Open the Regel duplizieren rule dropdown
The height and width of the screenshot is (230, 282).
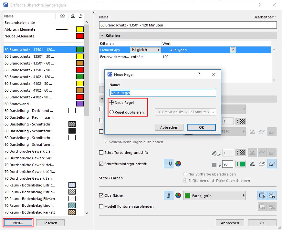click(x=185, y=112)
